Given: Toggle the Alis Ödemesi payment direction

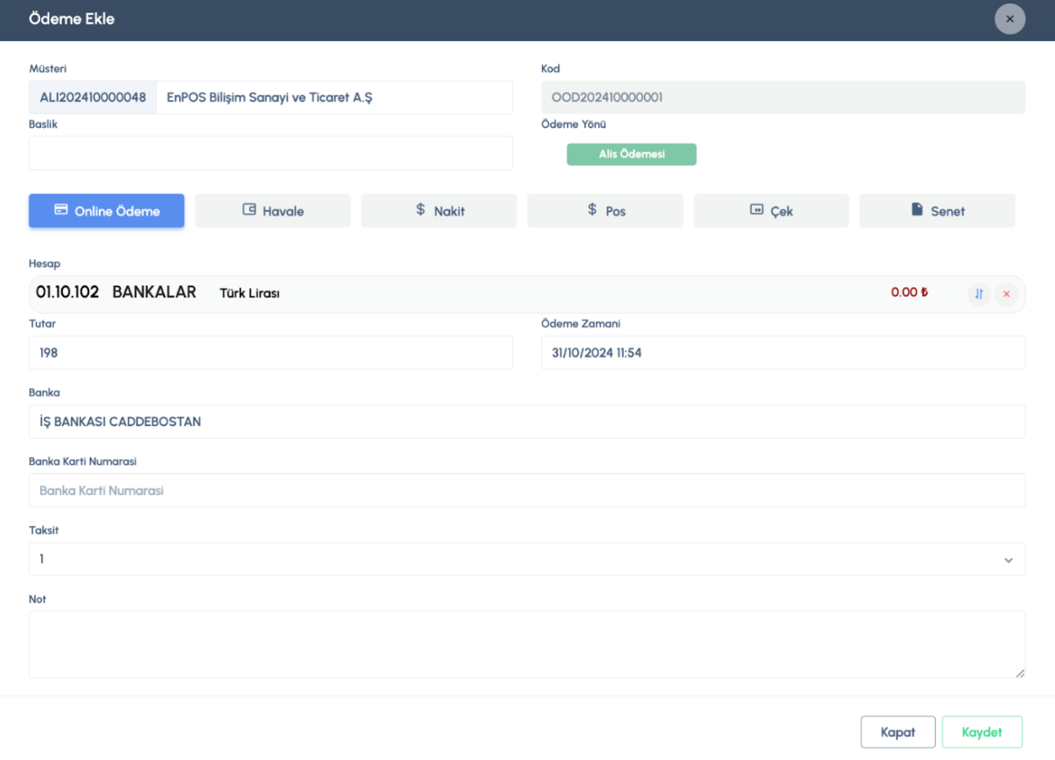Looking at the screenshot, I should coord(631,154).
